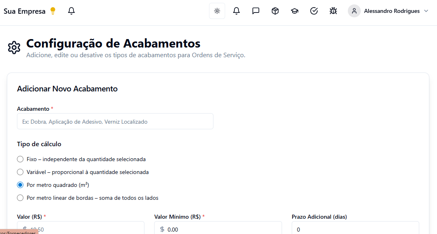The image size is (437, 234).
Task: Choose Por metro quadrado (m²) radio
Action: tap(20, 185)
